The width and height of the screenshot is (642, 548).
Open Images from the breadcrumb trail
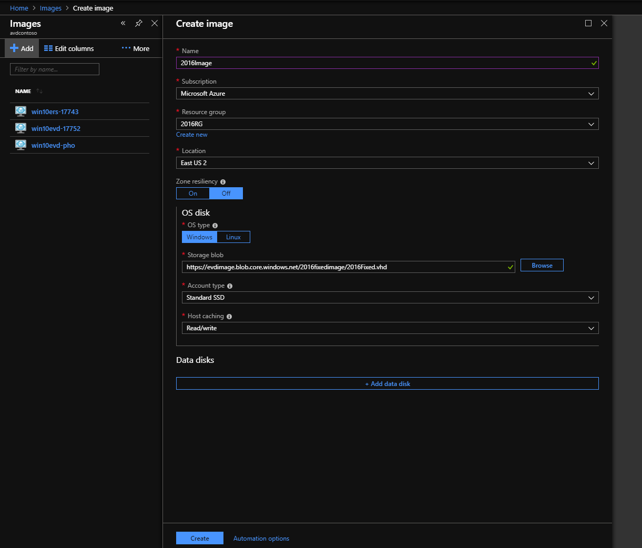pos(50,8)
